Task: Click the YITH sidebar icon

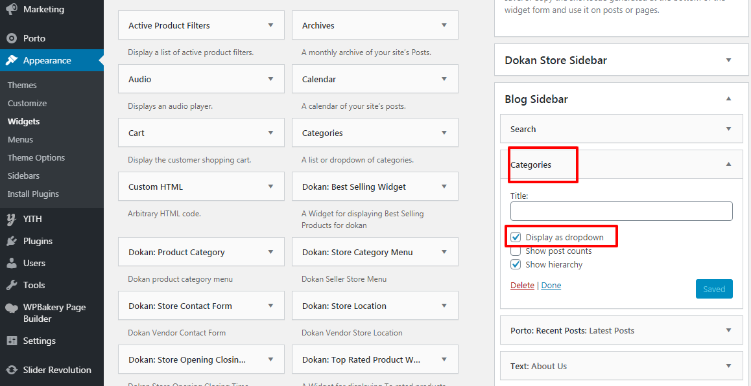Action: [12, 219]
